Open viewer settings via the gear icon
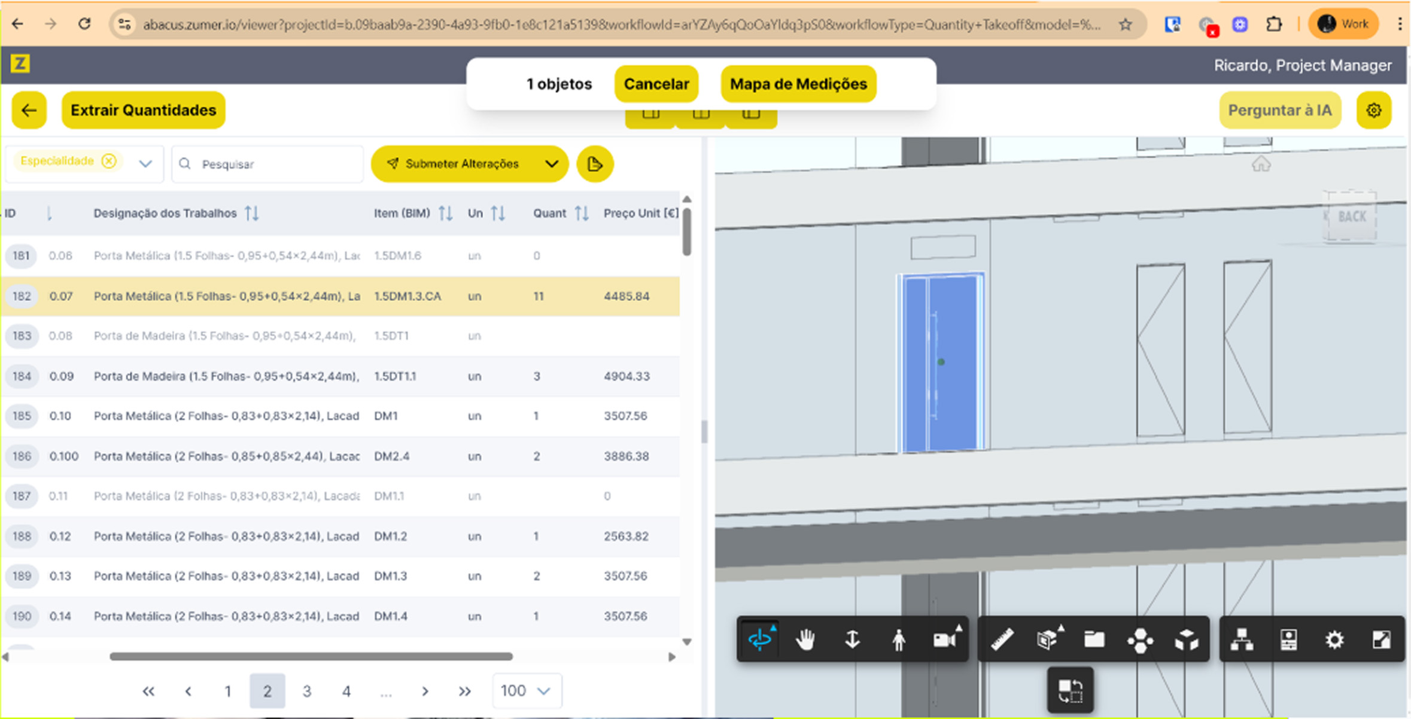The image size is (1411, 719). [x=1334, y=639]
